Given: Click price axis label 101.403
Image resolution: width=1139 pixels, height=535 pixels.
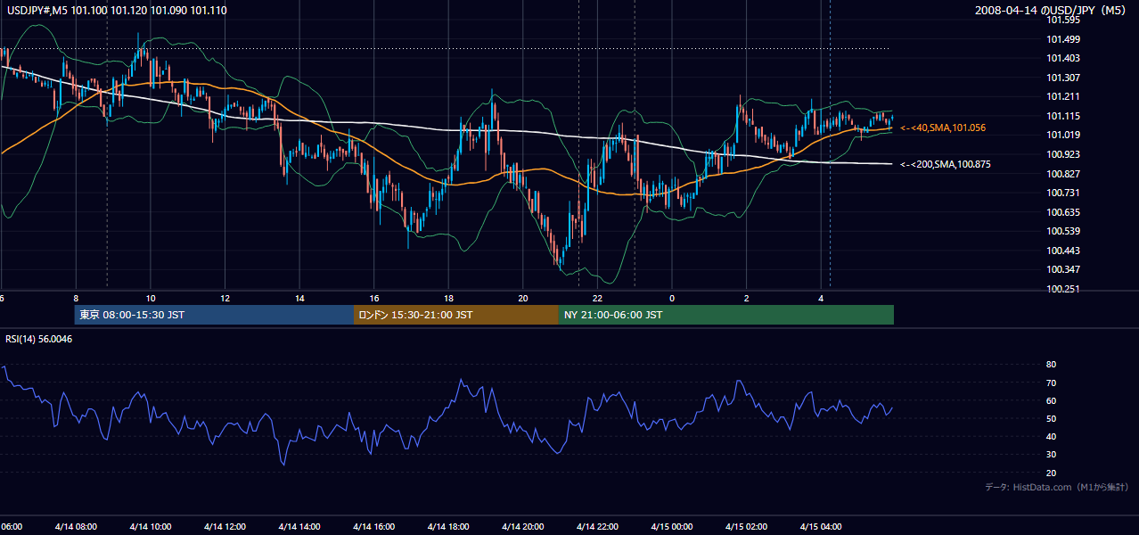Looking at the screenshot, I should [1062, 58].
